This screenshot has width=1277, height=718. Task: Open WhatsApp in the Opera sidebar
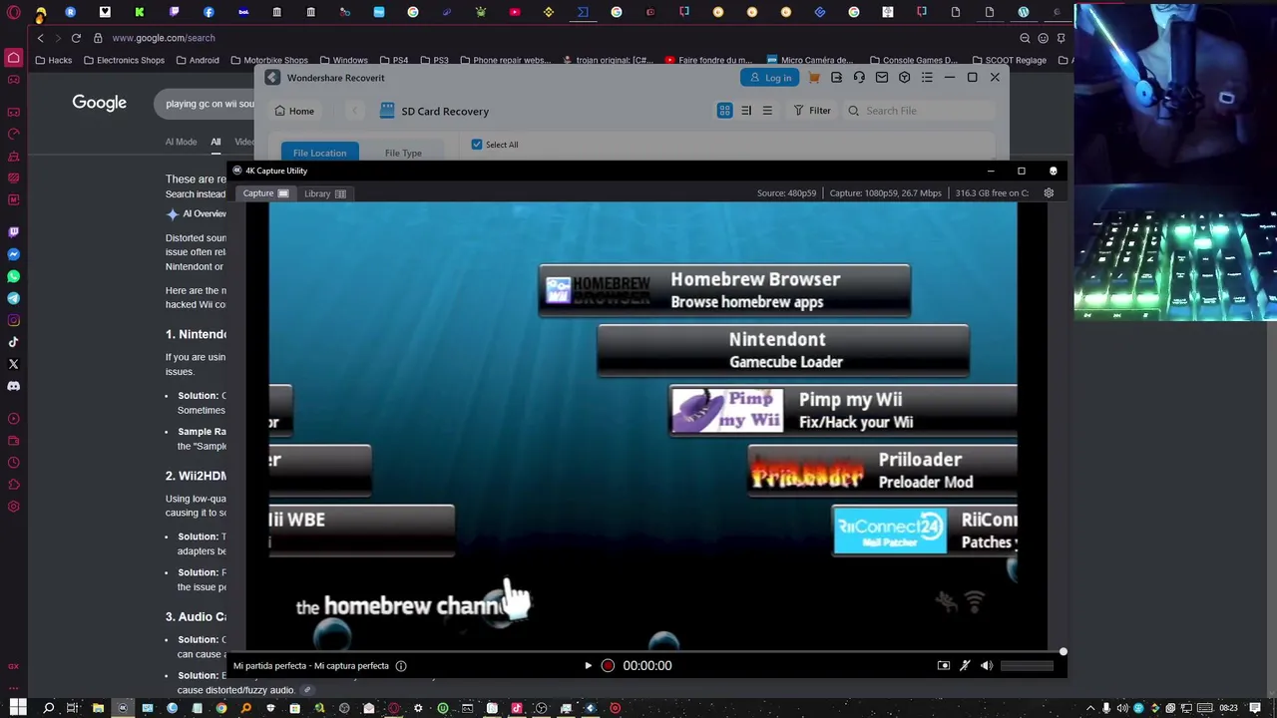pos(13,276)
